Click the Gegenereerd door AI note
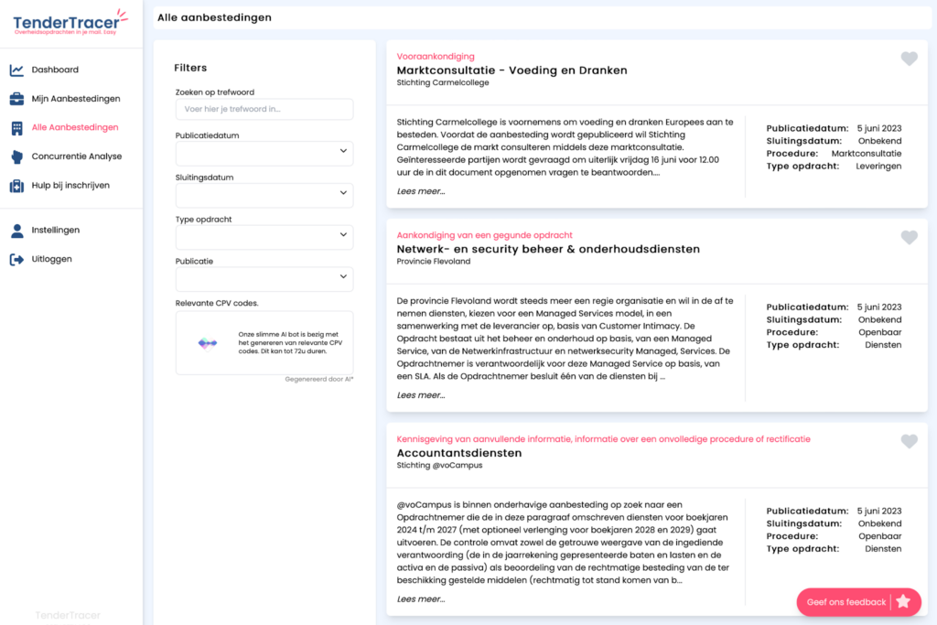Viewport: 937px width, 625px height. (x=319, y=379)
